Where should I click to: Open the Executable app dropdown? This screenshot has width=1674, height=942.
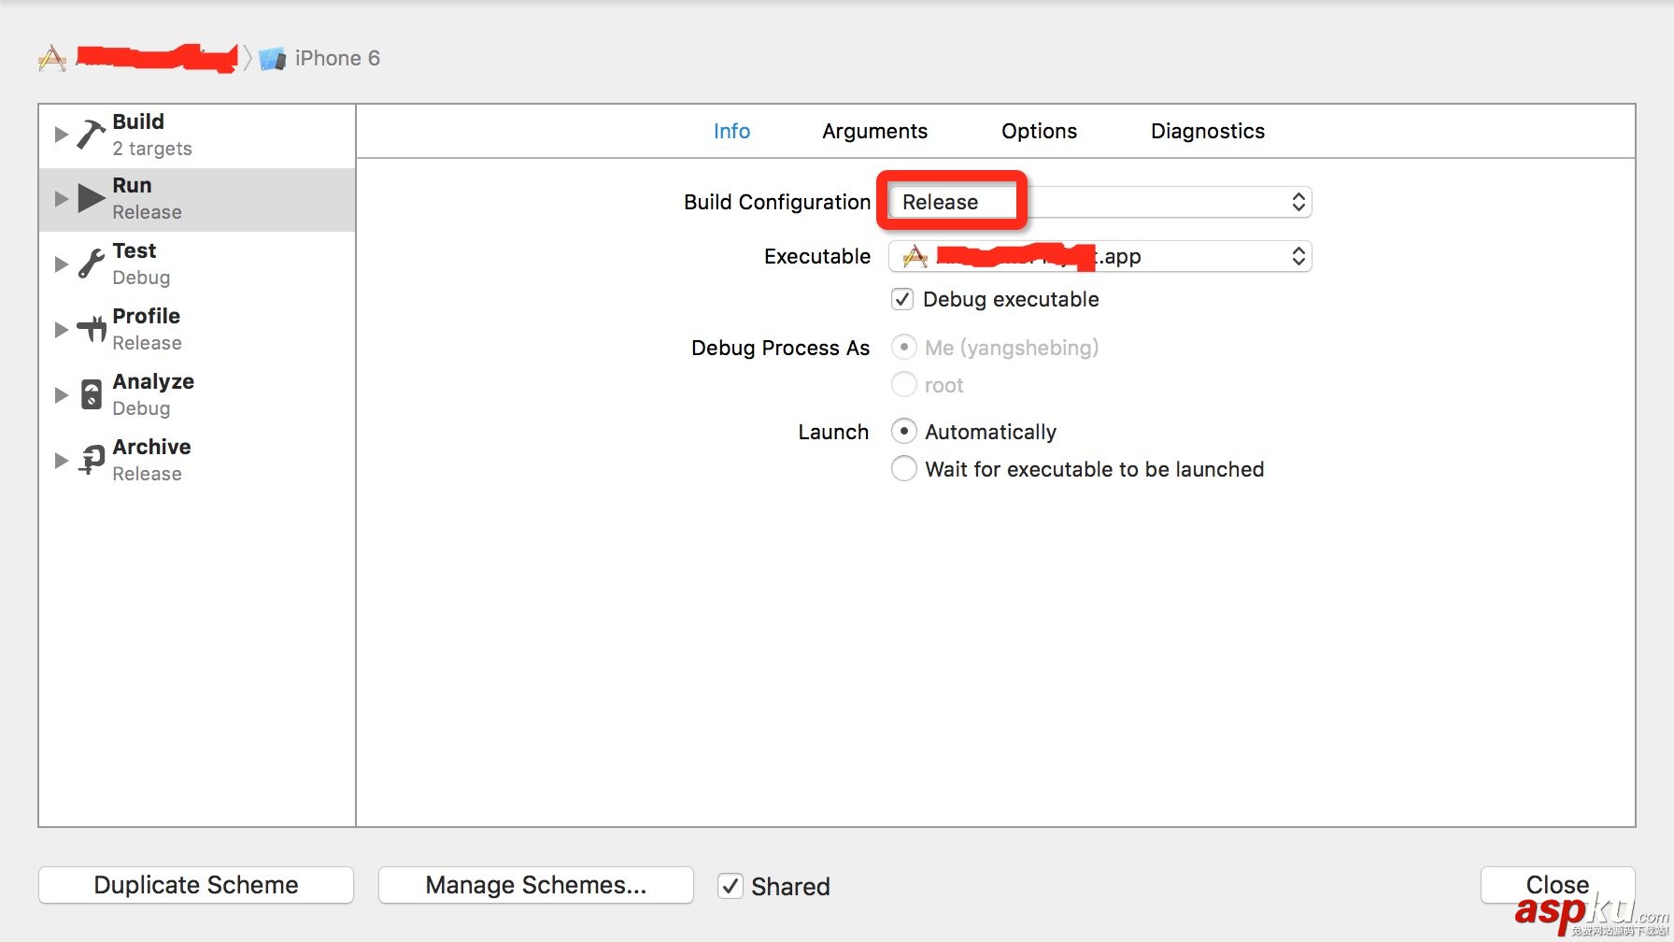1099,256
